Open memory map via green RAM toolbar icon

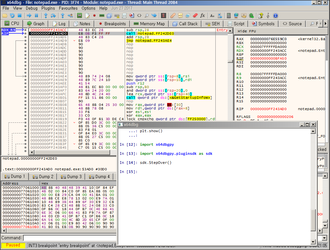tap(102, 16)
